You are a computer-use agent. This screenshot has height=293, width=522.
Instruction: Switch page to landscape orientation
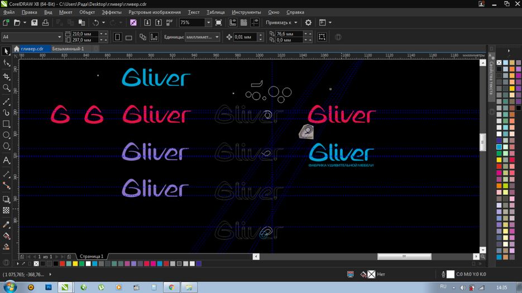[x=128, y=37]
